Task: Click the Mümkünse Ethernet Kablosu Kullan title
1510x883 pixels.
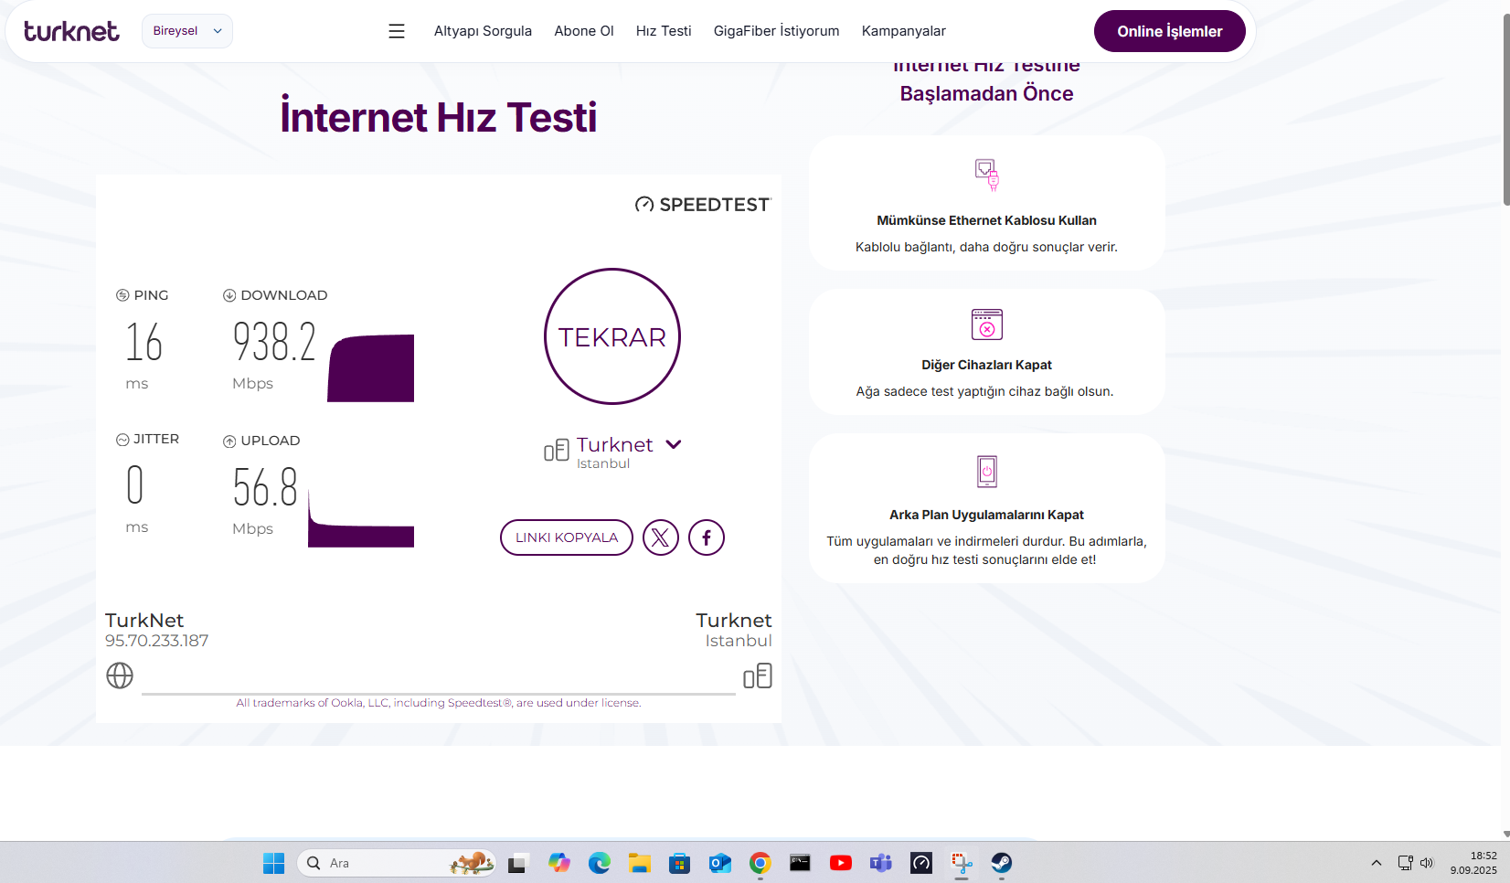Action: (987, 220)
